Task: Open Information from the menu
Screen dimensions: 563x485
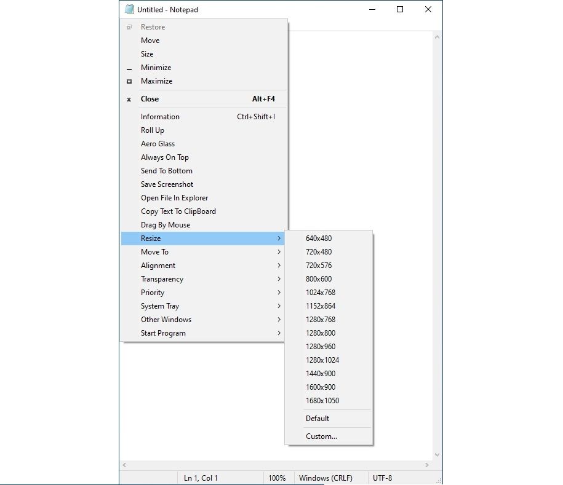Action: 204,117
